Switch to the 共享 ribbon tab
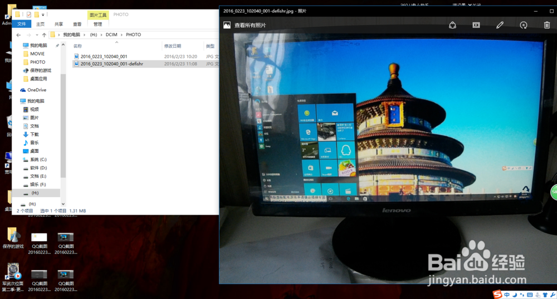The image size is (557, 299). coord(59,24)
